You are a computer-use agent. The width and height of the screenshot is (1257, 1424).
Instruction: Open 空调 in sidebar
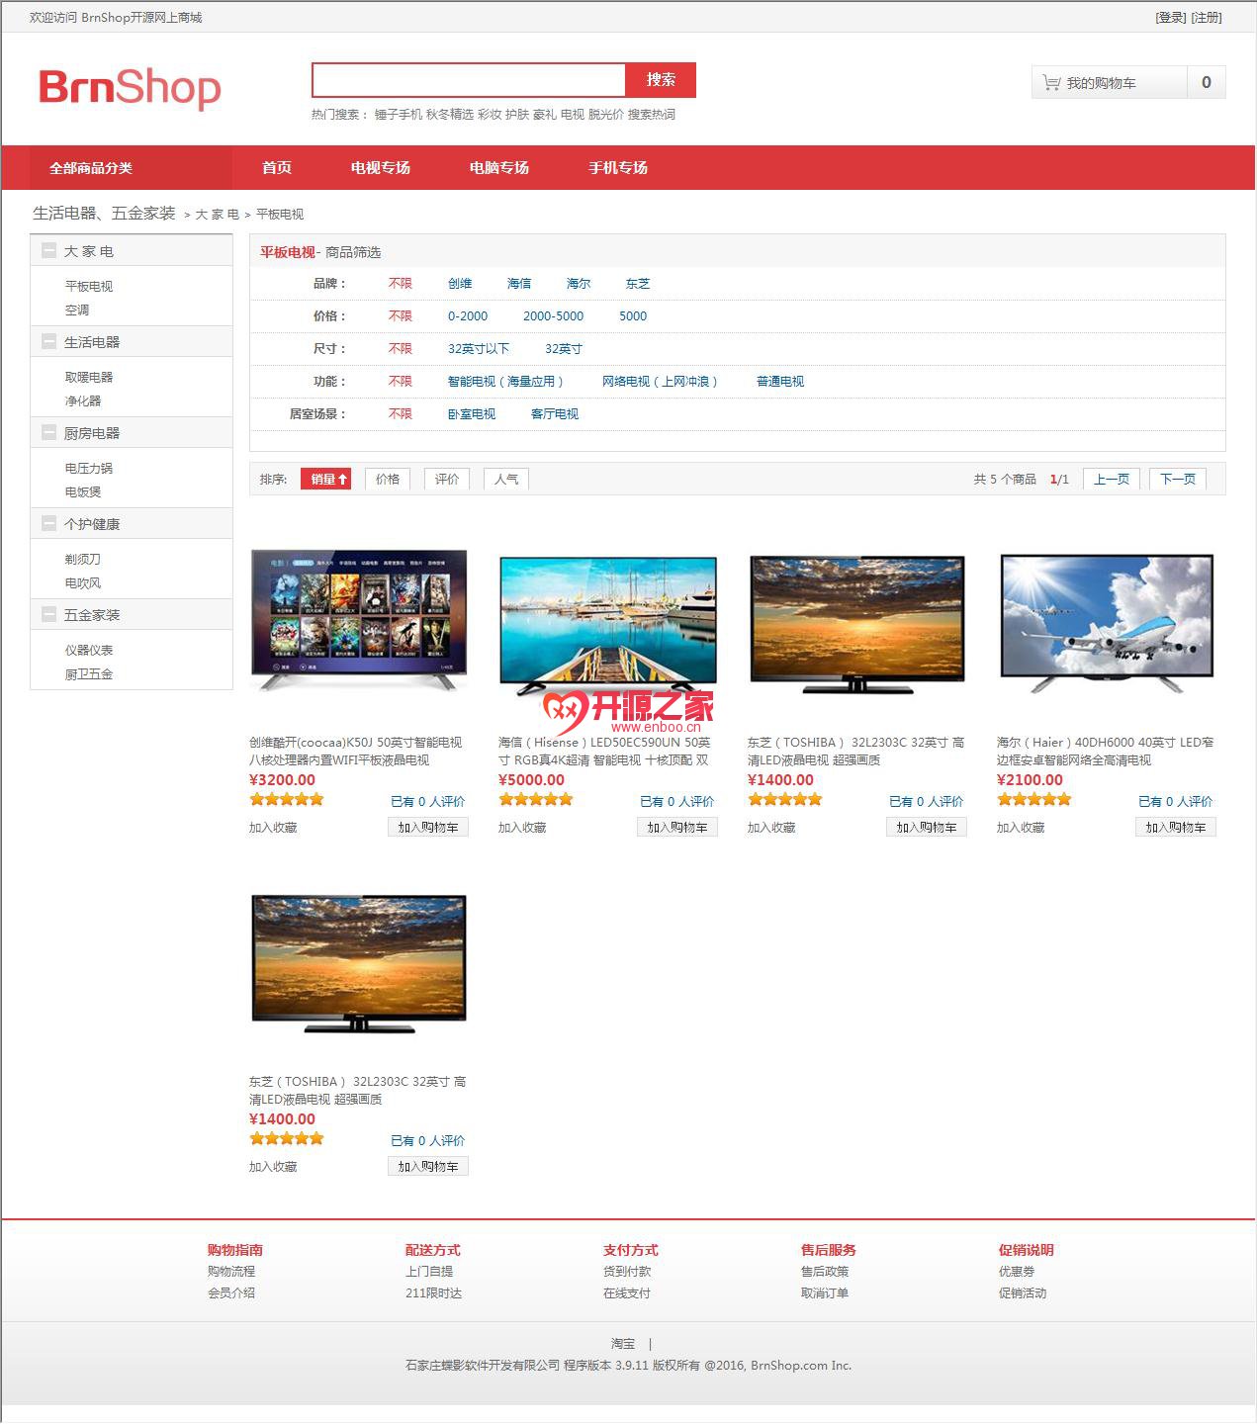click(77, 311)
